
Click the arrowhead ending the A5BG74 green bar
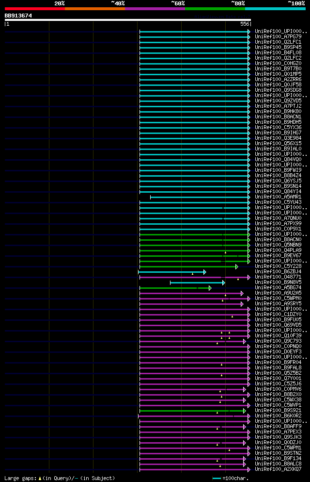(210, 288)
